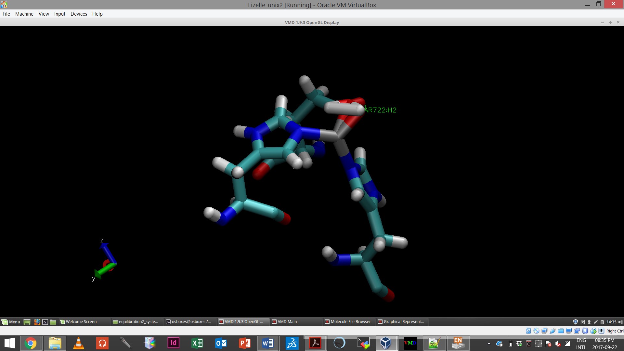Open the VirtualBox Devices menu
Screen dimensions: 624x351
point(79,14)
